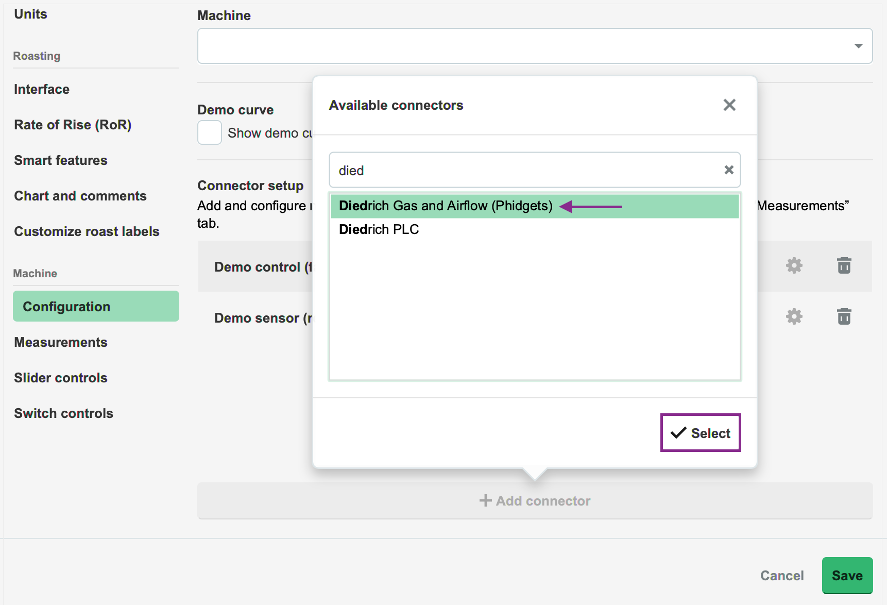Open the Units settings section
Screen dimensions: 887x605
tap(30, 14)
